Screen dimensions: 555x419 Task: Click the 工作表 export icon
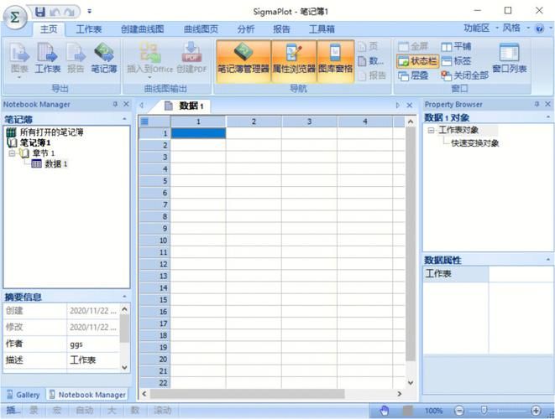pyautogui.click(x=47, y=53)
